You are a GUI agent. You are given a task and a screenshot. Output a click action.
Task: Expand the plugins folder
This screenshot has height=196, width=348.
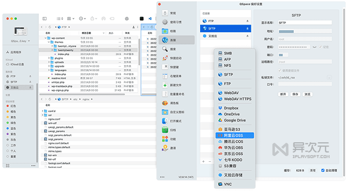tap(49, 58)
